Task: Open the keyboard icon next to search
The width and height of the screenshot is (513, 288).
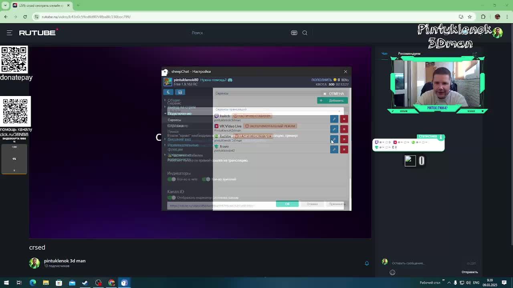Action: [x=294, y=33]
